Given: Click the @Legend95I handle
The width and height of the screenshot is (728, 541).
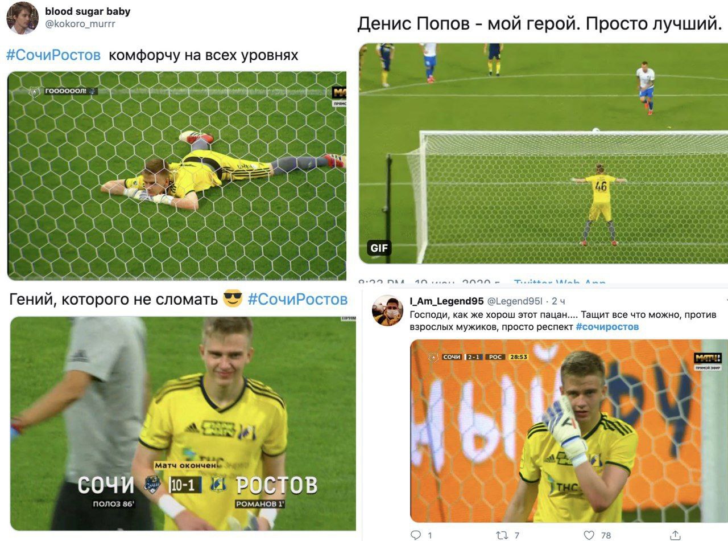Looking at the screenshot, I should click(515, 300).
